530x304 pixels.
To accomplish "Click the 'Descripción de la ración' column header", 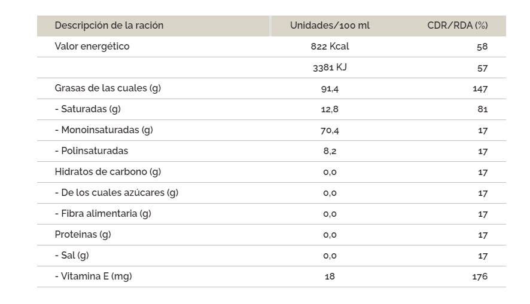I will click(109, 26).
